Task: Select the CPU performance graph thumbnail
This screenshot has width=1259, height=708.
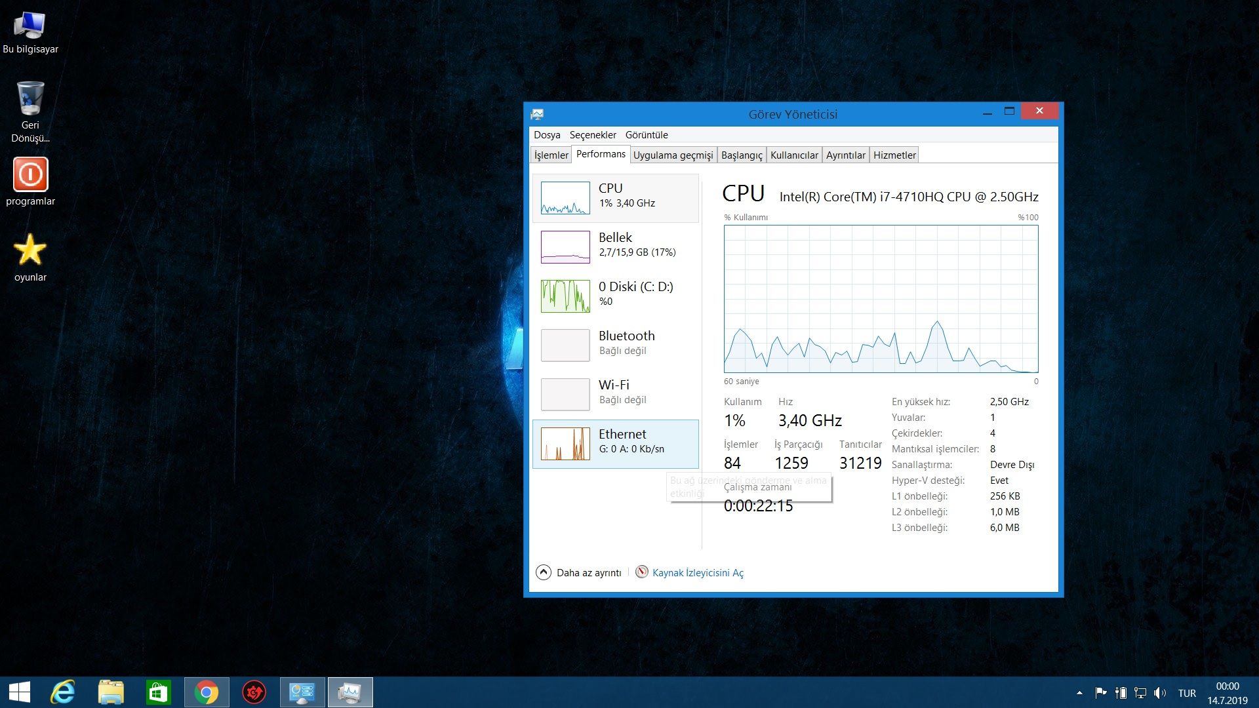Action: pyautogui.click(x=565, y=198)
